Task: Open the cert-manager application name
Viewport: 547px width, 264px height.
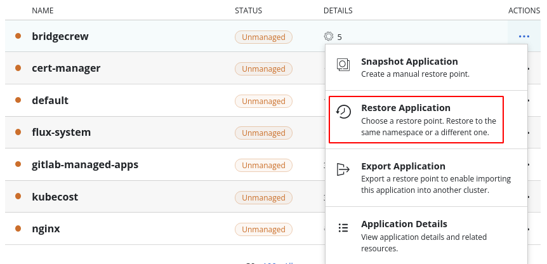Action: (x=66, y=68)
